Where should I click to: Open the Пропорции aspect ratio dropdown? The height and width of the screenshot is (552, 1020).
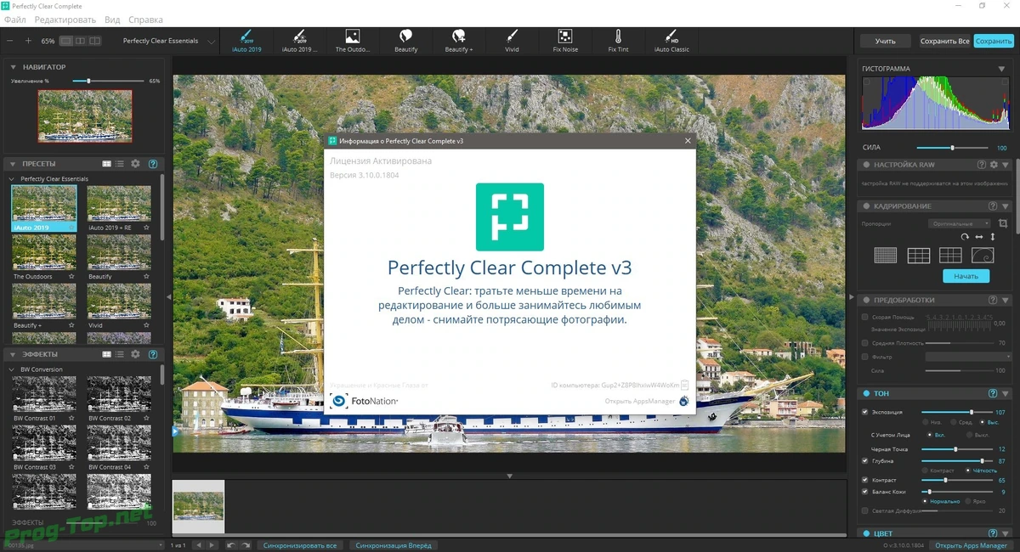[960, 223]
